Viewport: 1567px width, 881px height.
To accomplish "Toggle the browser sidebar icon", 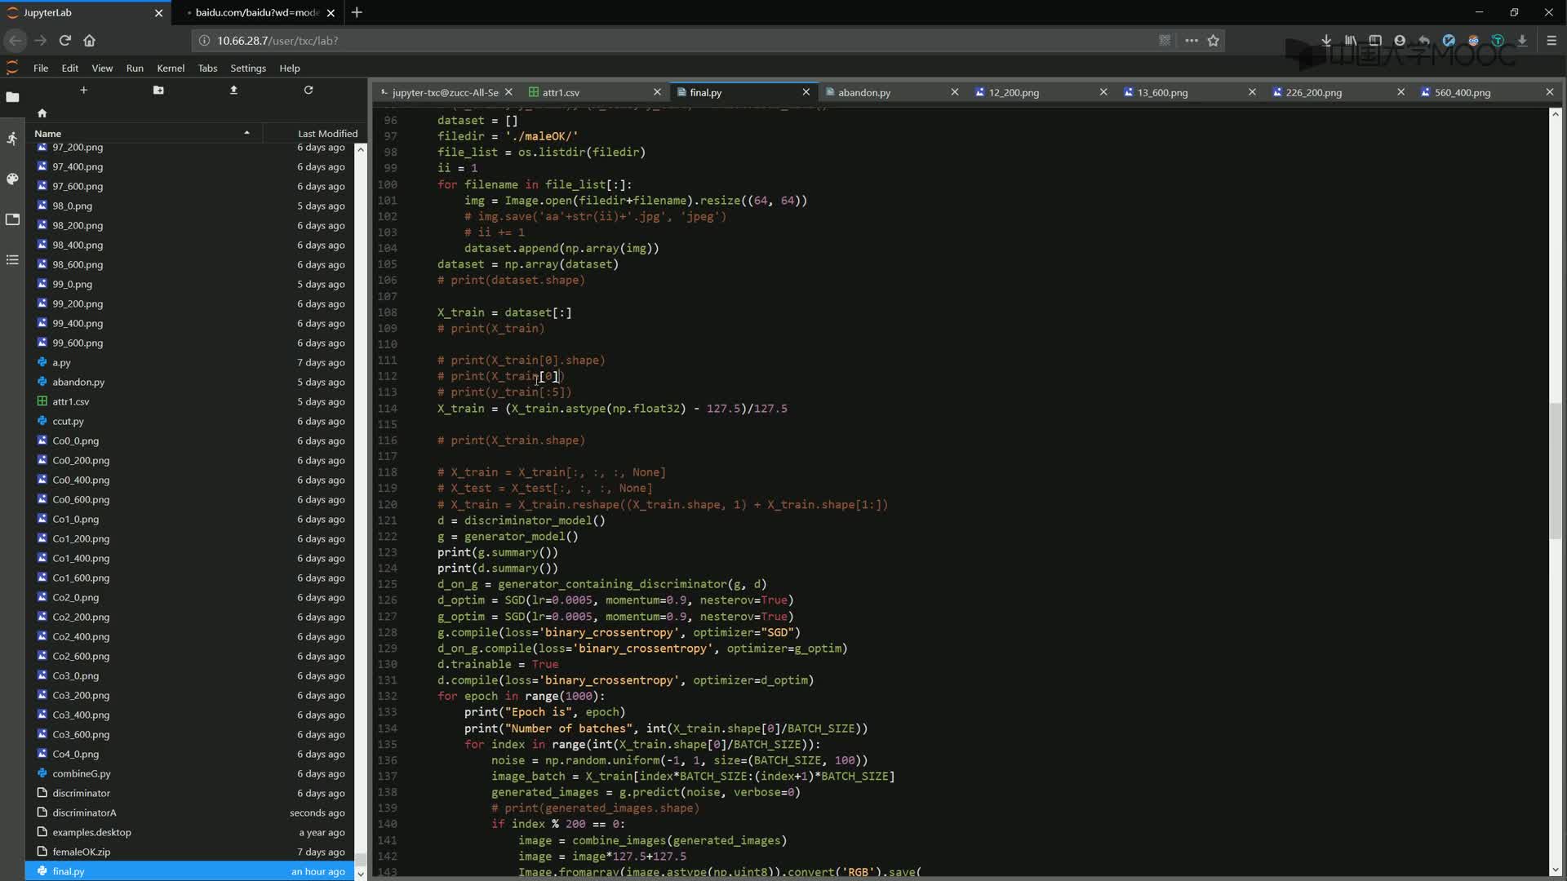I will pyautogui.click(x=1375, y=40).
